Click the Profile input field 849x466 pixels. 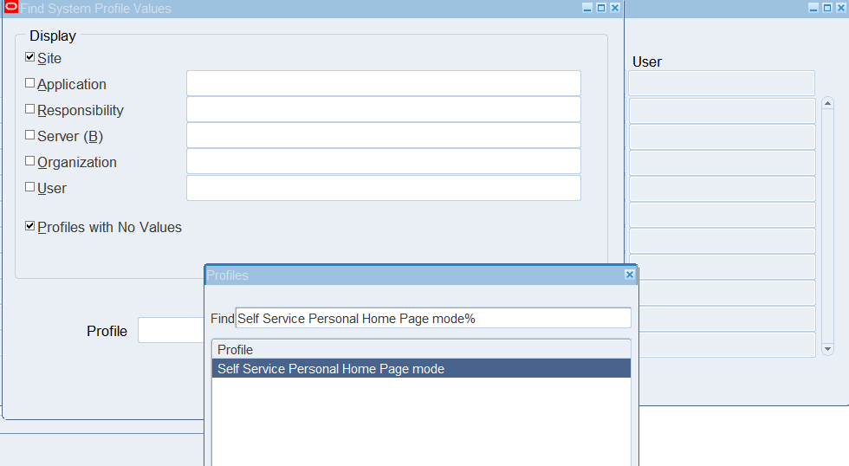point(172,330)
